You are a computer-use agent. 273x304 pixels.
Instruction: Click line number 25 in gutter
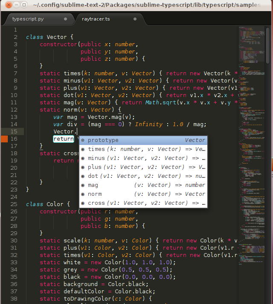pyautogui.click(x=14, y=204)
